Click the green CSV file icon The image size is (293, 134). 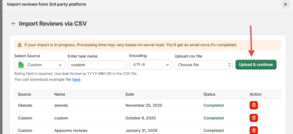pyautogui.click(x=21, y=65)
